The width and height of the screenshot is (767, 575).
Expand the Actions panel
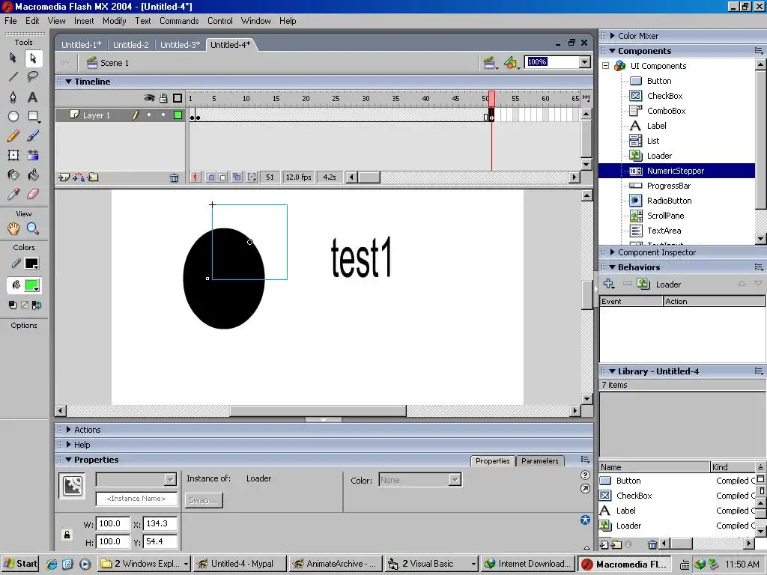click(68, 430)
